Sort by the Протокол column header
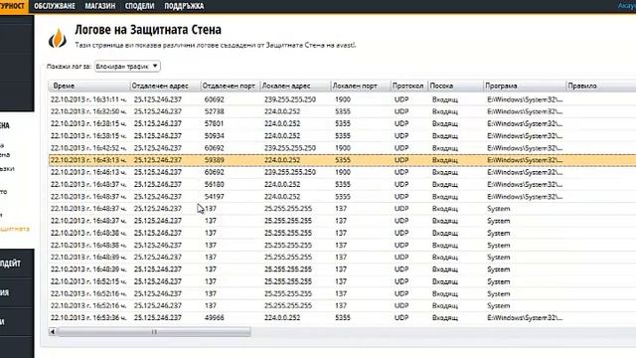This screenshot has width=636, height=358. [408, 87]
